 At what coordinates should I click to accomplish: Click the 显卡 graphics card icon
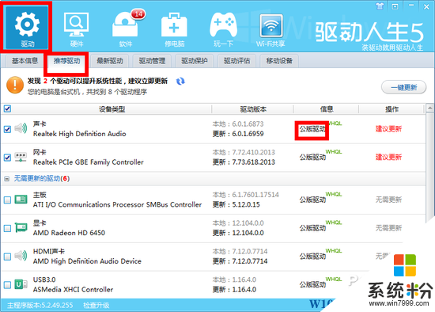(21, 228)
